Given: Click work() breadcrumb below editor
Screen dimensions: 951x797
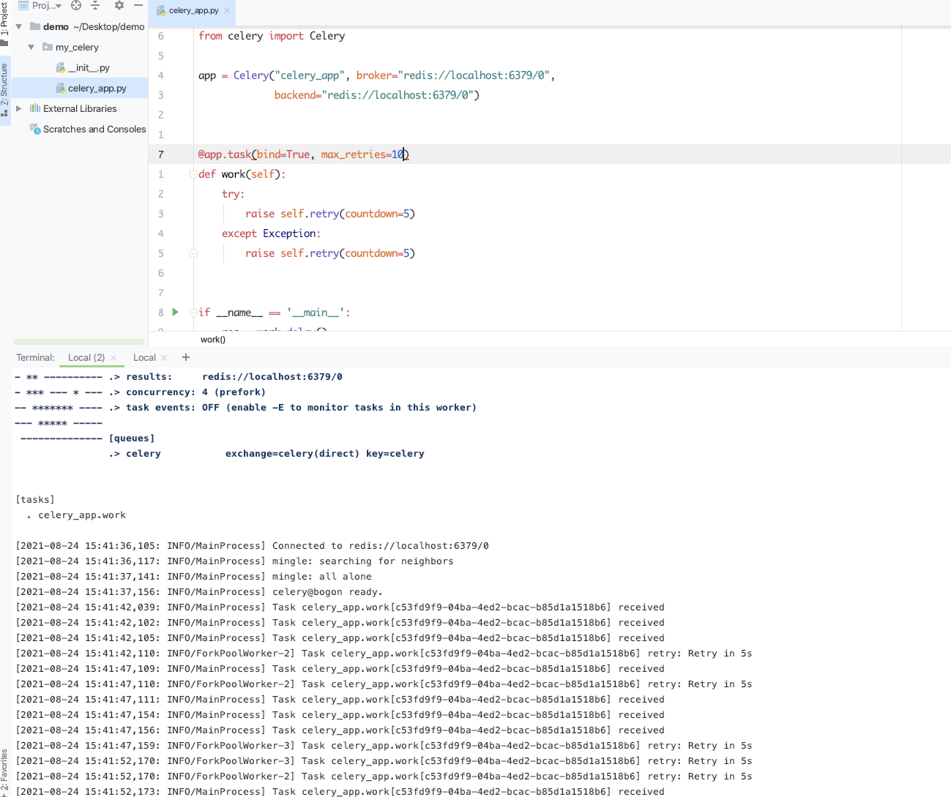Looking at the screenshot, I should (x=213, y=340).
